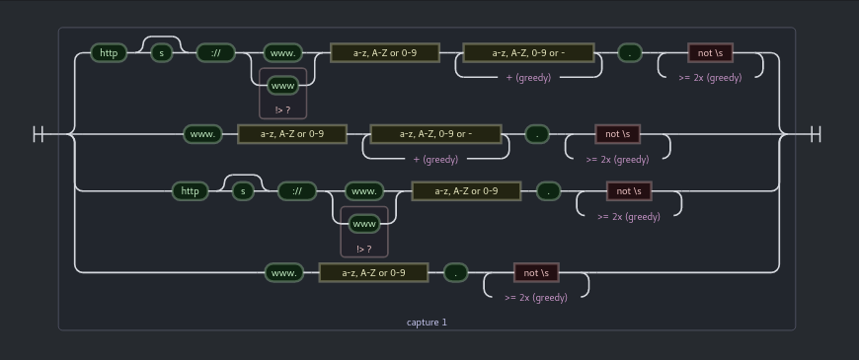Click second branch 'a-z, A-Z or 0-9' box
The image size is (859, 360).
coord(292,134)
